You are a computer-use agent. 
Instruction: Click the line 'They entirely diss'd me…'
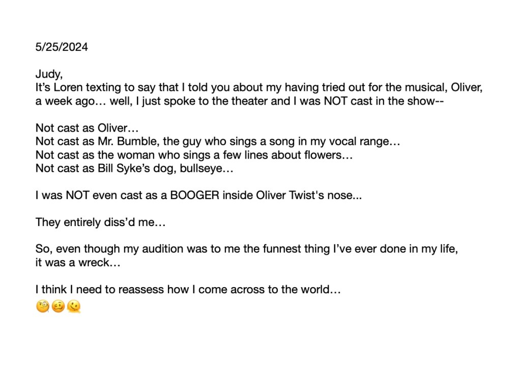click(100, 223)
